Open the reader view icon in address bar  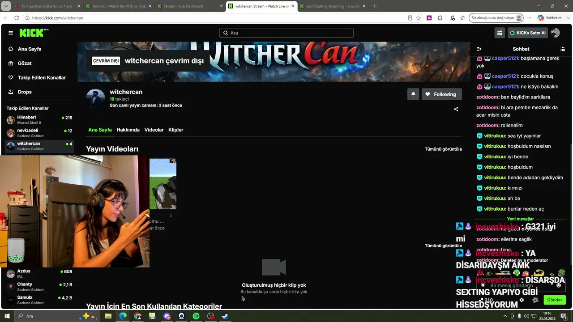pyautogui.click(x=410, y=18)
